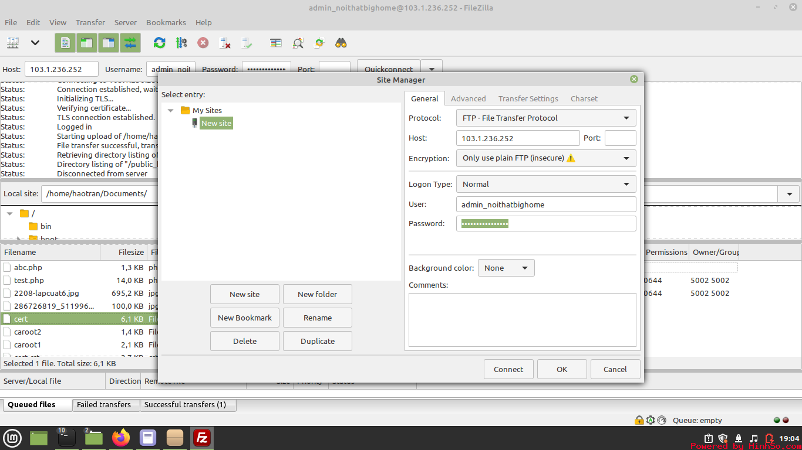Click the binoculars file search icon
Viewport: 802px width, 450px height.
click(341, 43)
